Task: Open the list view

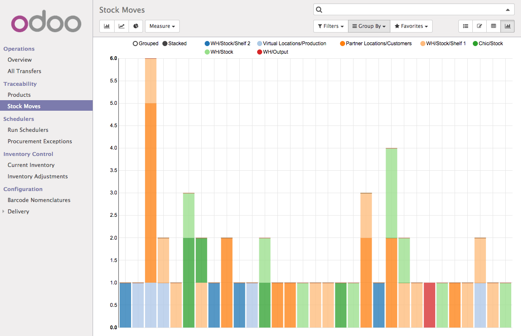Action: (466, 26)
